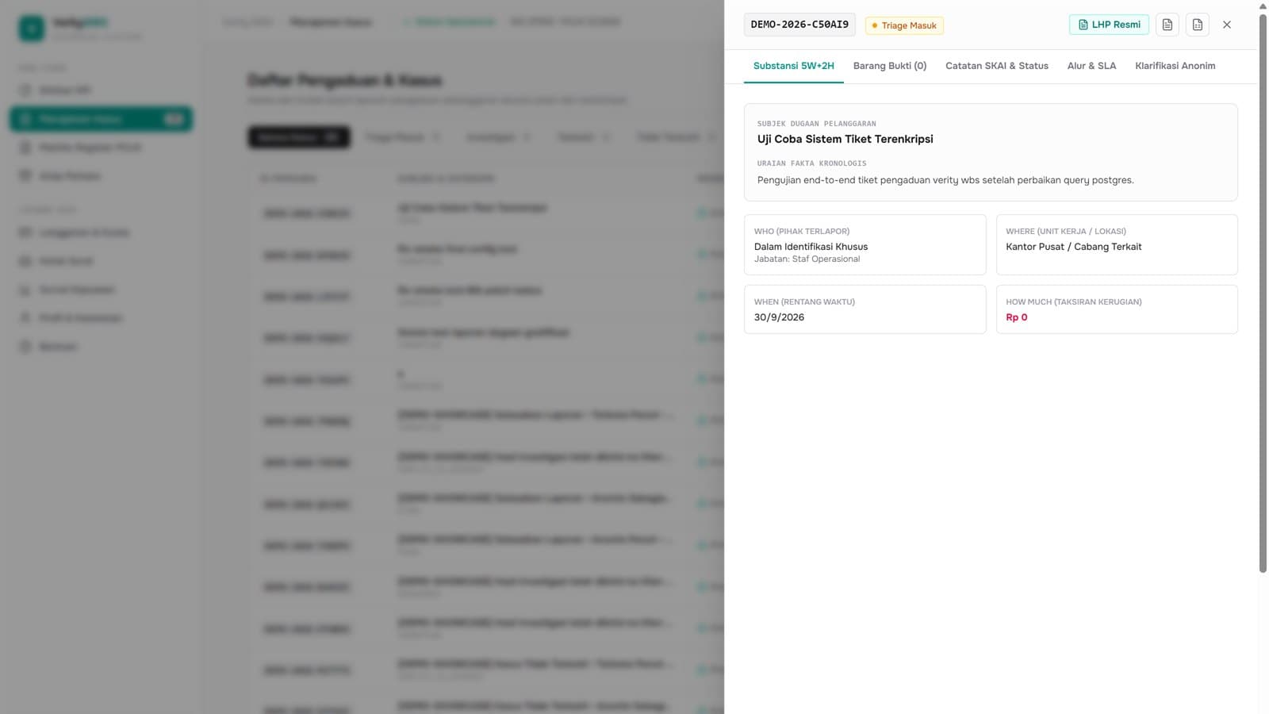The image size is (1269, 714).
Task: Click the Rp 0 loss estimate
Action: [x=1017, y=317]
